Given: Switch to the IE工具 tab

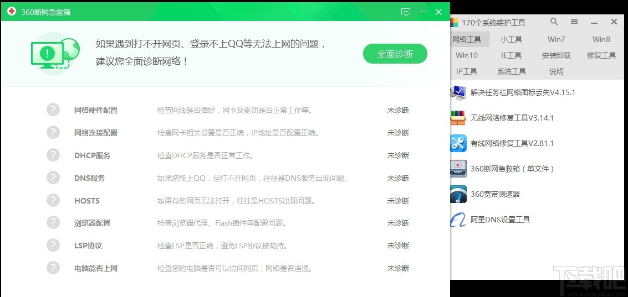Looking at the screenshot, I should pos(512,55).
